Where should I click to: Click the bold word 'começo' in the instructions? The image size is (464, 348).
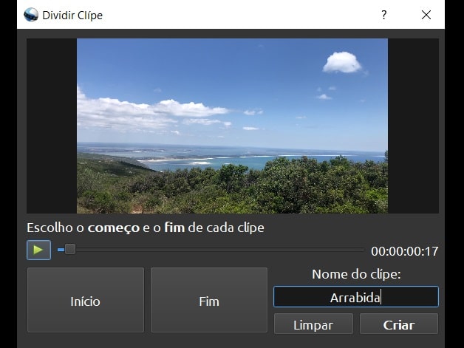114,228
